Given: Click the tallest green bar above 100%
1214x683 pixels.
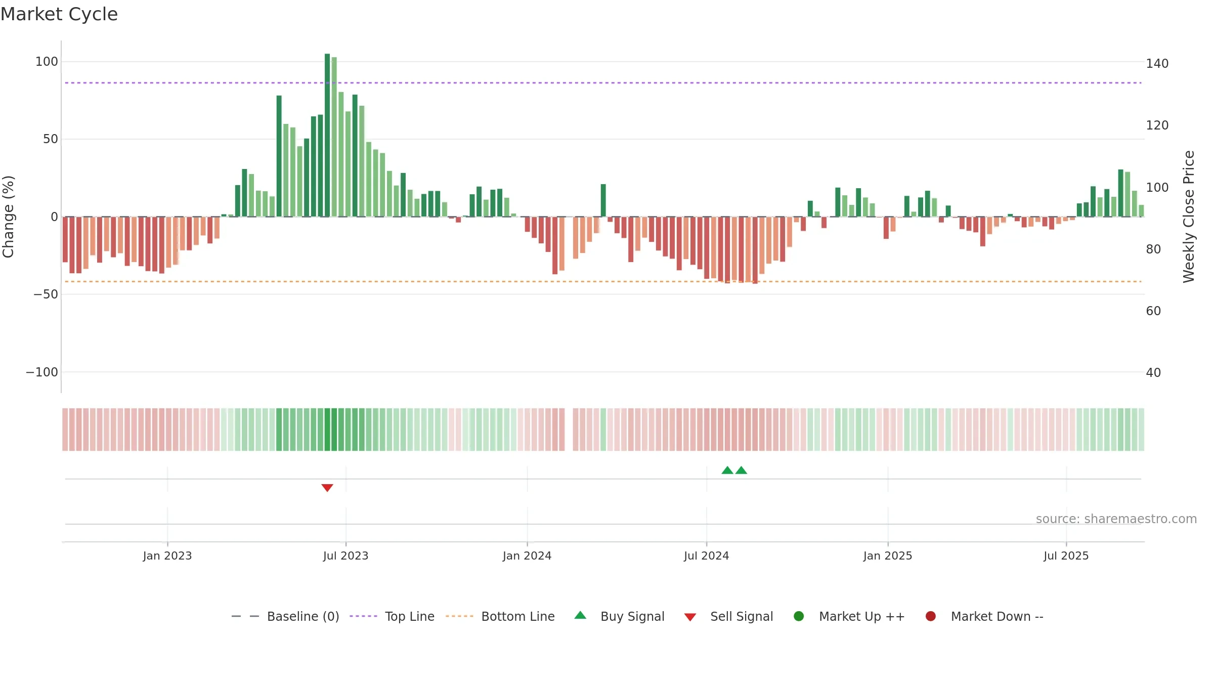Looking at the screenshot, I should click(327, 135).
